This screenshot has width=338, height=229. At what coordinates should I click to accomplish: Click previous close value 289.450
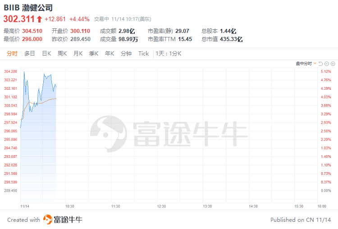(x=80, y=39)
